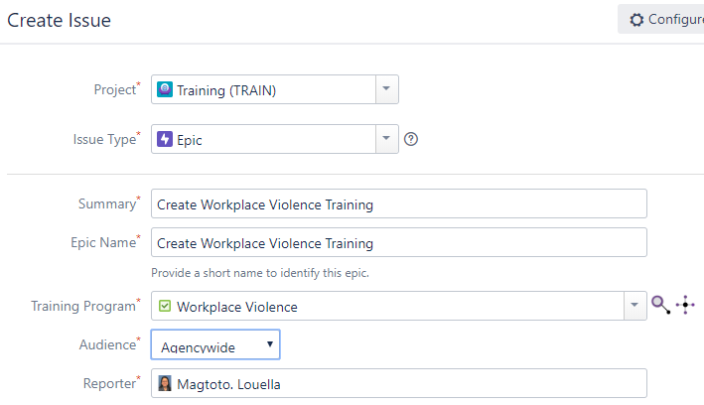Click the Configure fields button
The width and height of the screenshot is (704, 405).
click(661, 19)
